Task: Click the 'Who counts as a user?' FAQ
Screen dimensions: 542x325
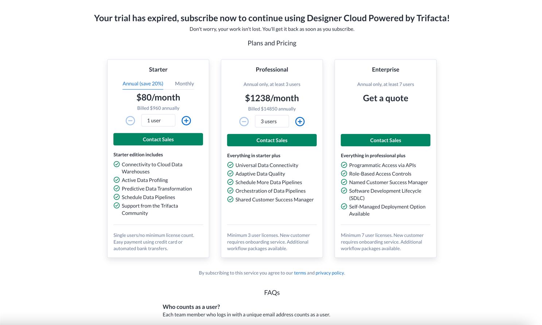Action: click(191, 307)
